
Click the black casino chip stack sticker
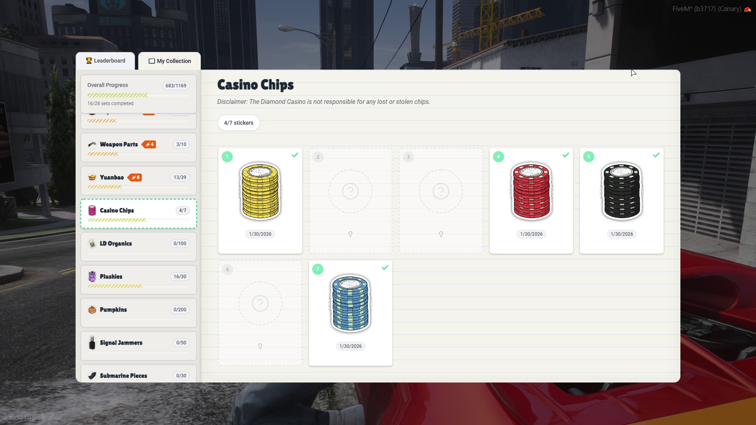pos(622,191)
